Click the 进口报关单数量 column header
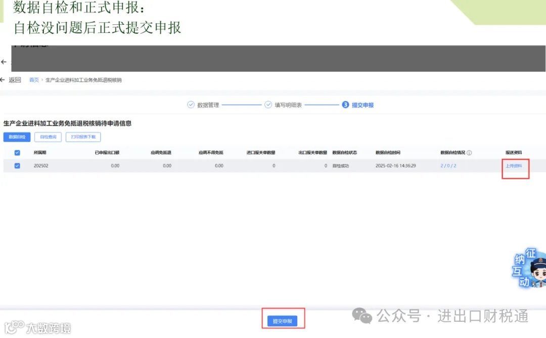Image resolution: width=546 pixels, height=338 pixels. (261, 153)
